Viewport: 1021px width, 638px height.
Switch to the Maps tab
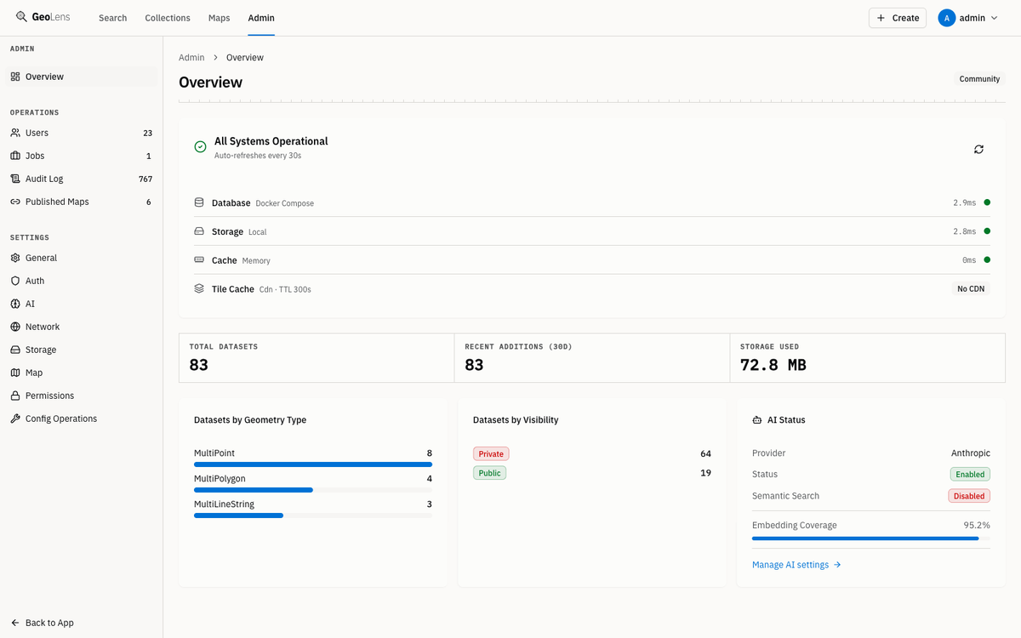coord(220,18)
